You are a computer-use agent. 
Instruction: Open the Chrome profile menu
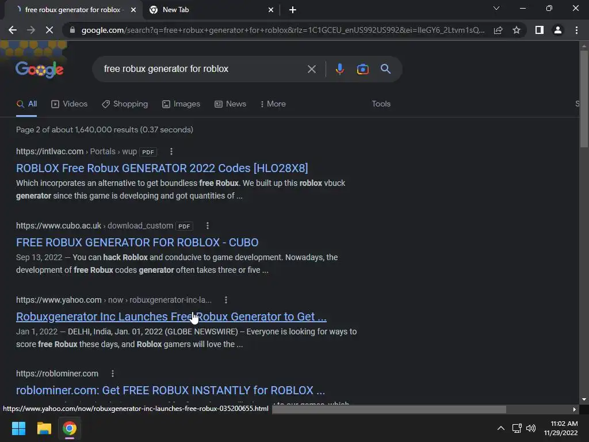tap(558, 30)
